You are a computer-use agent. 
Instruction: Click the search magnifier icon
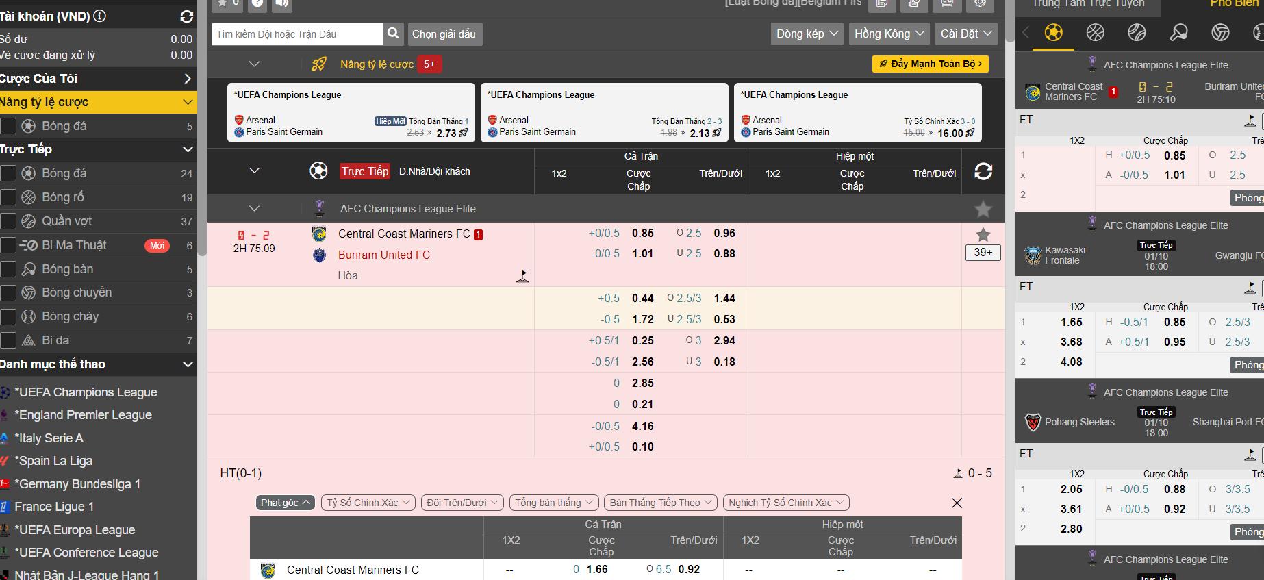393,34
